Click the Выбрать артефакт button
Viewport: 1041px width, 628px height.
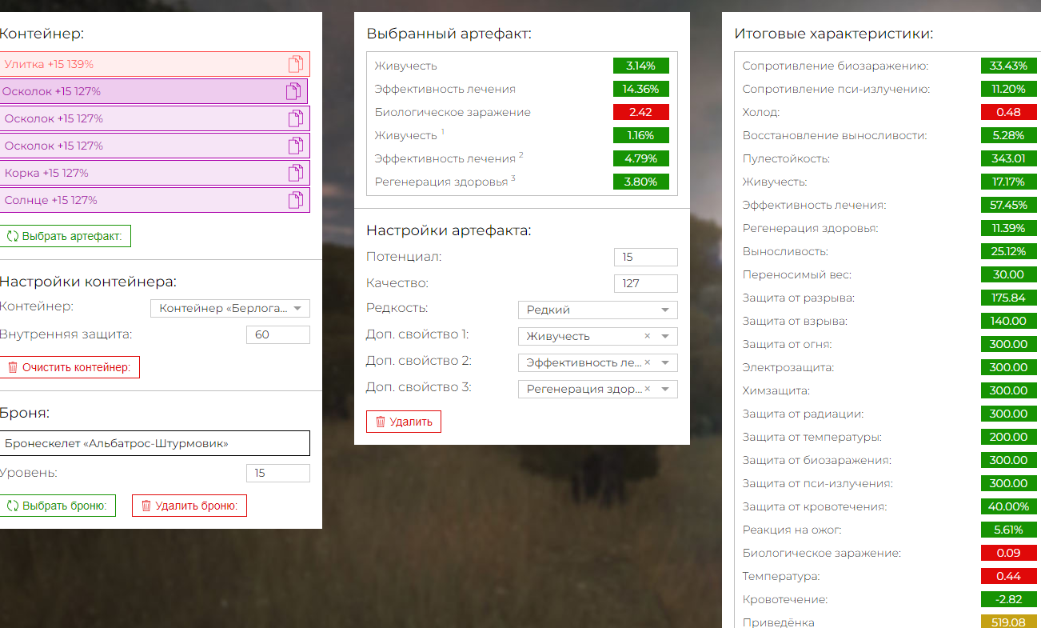coord(65,237)
